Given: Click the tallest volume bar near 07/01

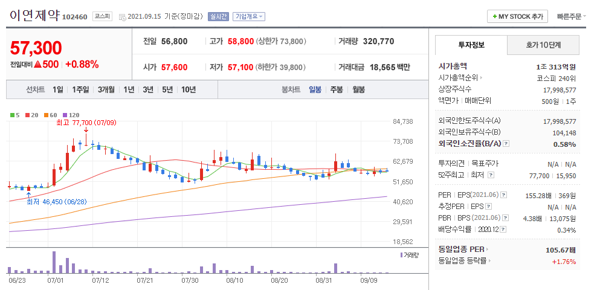Looking at the screenshot, I should point(54,262).
